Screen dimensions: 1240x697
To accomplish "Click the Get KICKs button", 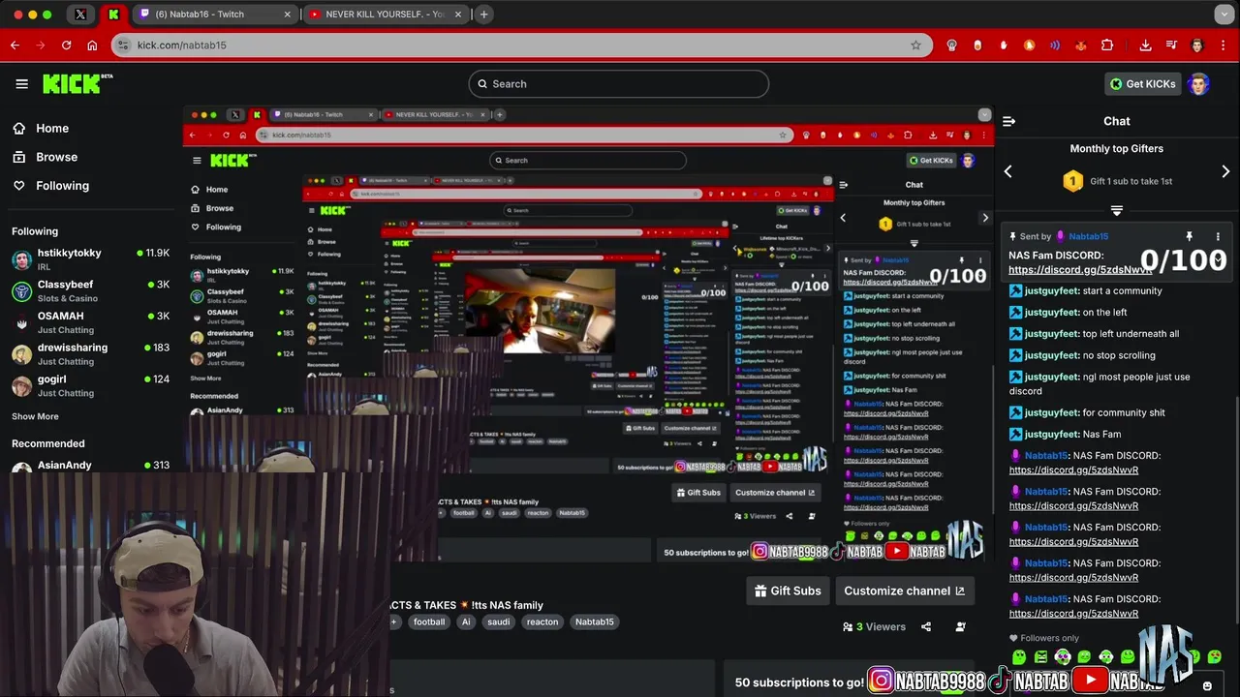I will (1142, 84).
